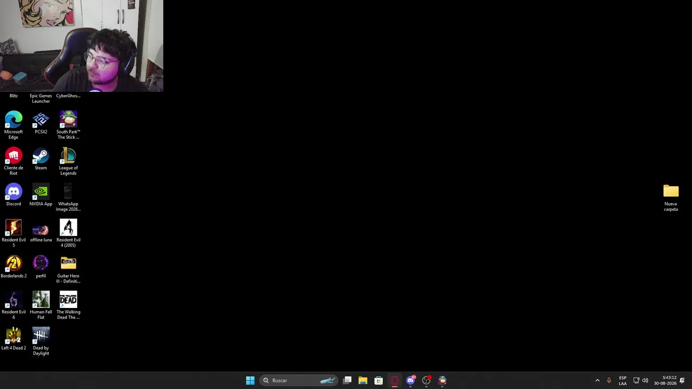Click the Buscar taskbar search box
The height and width of the screenshot is (389, 692).
tap(298, 380)
